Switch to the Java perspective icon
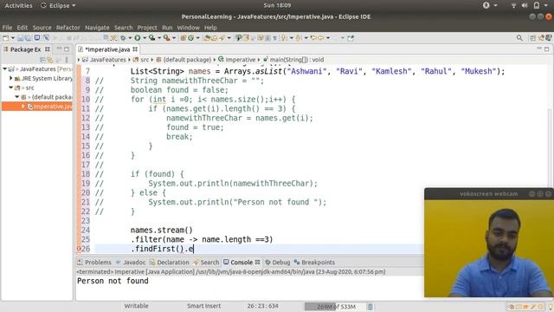This screenshot has height=312, width=554. point(541,38)
